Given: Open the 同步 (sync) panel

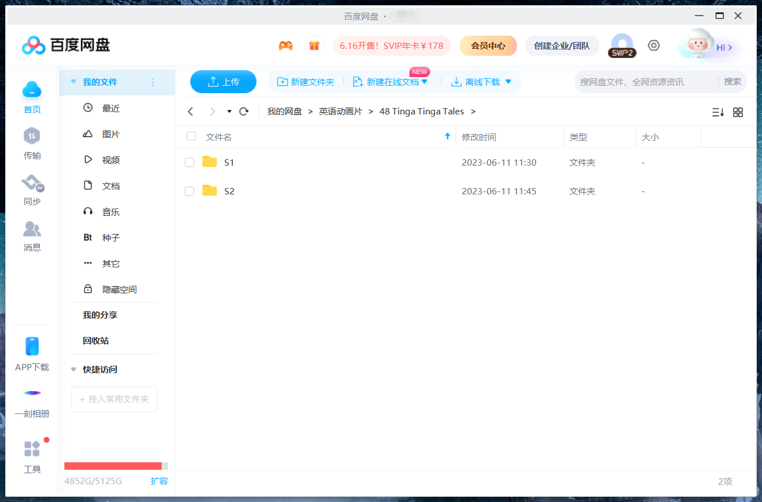Looking at the screenshot, I should coord(32,190).
